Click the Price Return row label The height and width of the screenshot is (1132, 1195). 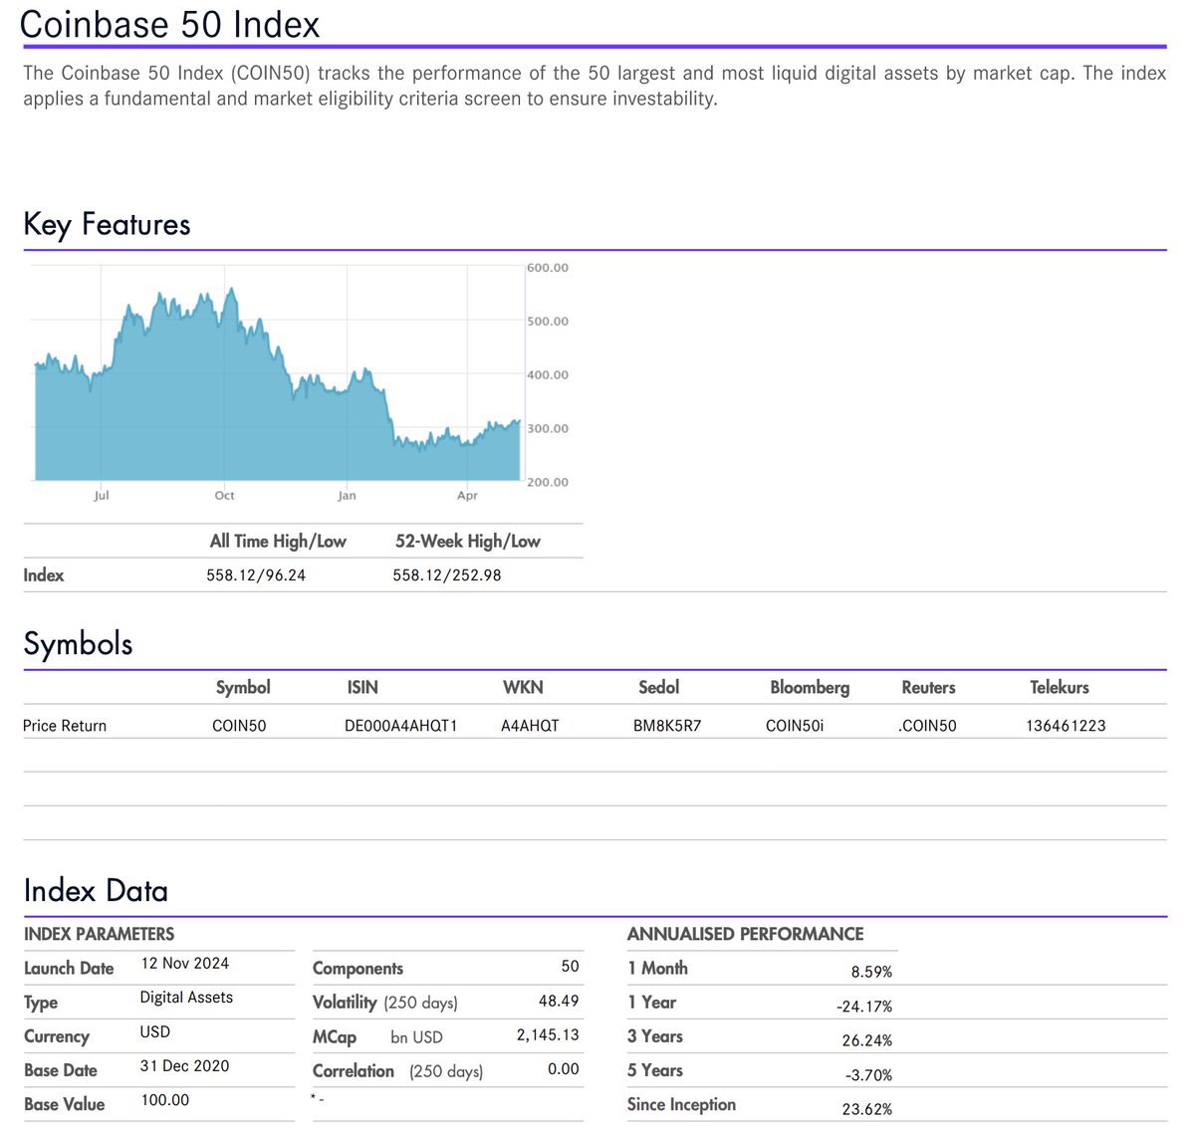[65, 726]
